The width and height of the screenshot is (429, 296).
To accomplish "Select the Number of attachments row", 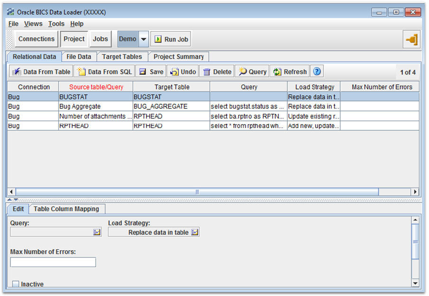I will 213,116.
